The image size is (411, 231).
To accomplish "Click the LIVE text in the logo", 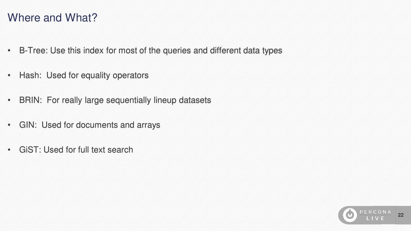I will [375, 219].
